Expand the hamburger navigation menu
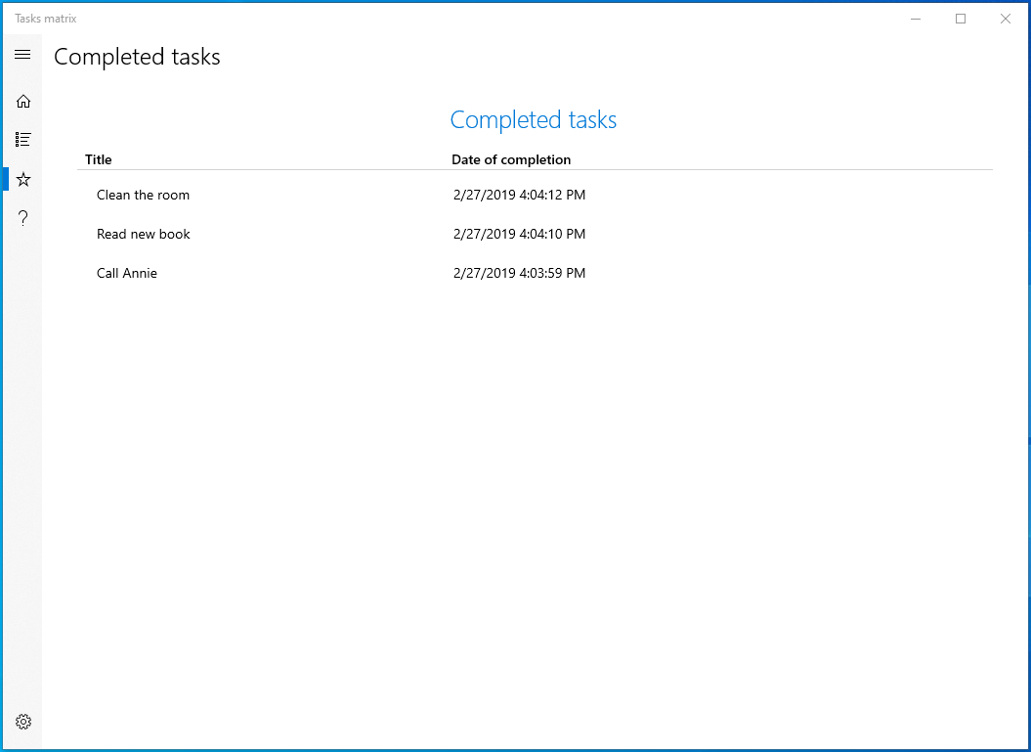Viewport: 1031px width, 752px height. (x=22, y=55)
